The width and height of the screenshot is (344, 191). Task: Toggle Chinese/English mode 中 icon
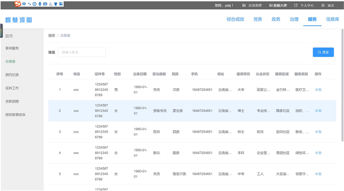click(x=24, y=4)
